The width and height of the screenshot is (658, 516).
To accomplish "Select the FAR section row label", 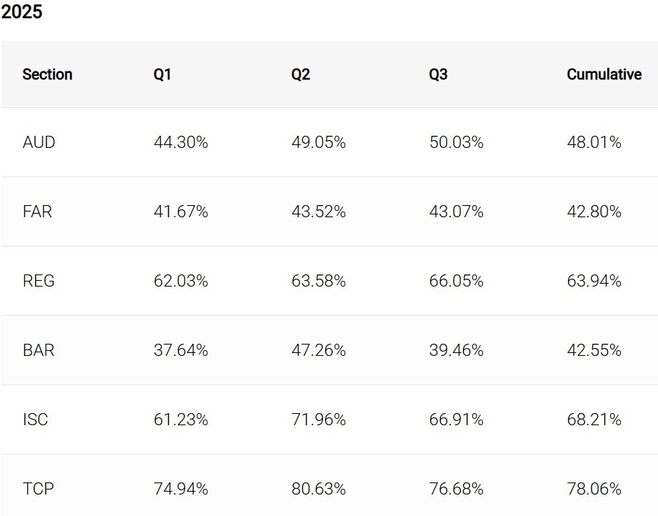I will 37,212.
